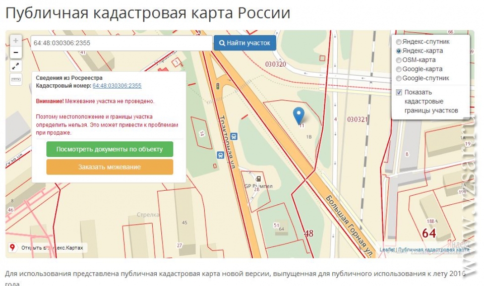The image size is (484, 286).
Task: Activate the ruler measurement tool
Action: pos(16,79)
